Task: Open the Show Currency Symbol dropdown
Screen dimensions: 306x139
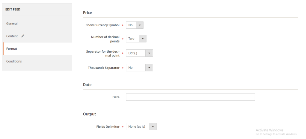Action: tap(134, 25)
